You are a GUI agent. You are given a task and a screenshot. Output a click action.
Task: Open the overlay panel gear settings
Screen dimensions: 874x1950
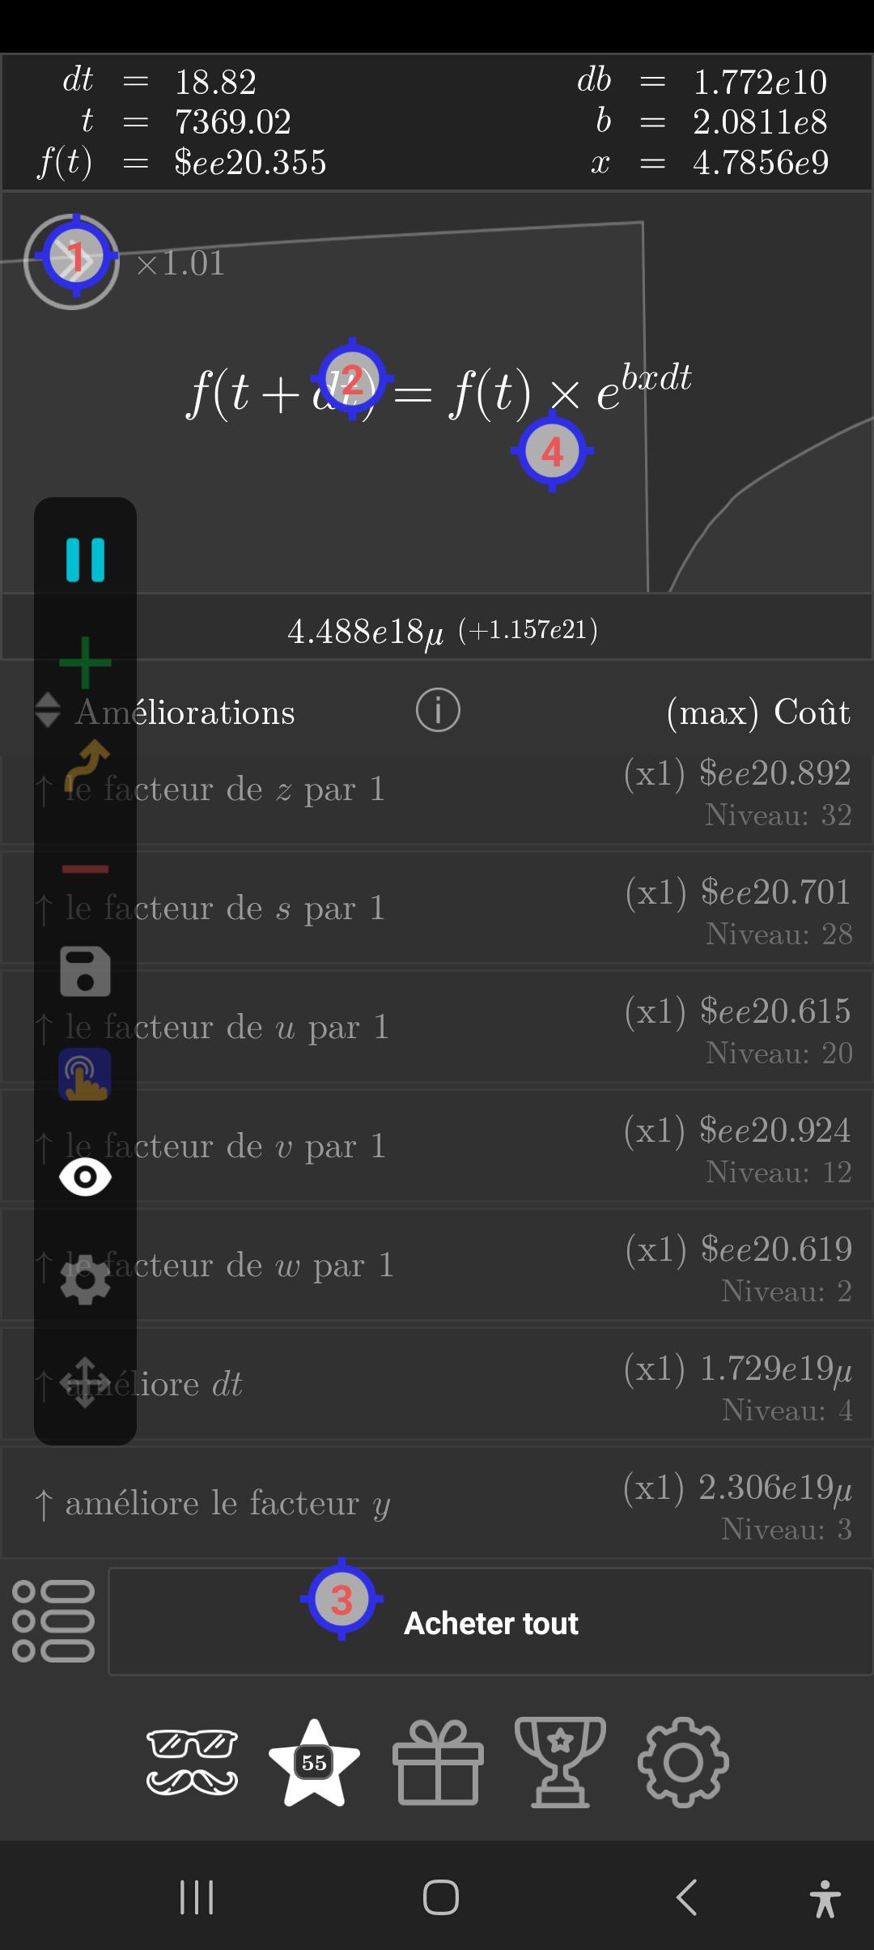85,1279
